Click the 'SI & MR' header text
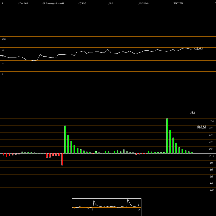 (23, 3)
